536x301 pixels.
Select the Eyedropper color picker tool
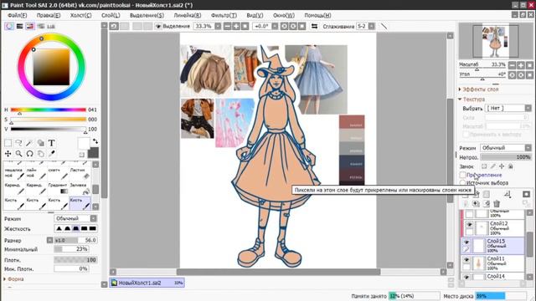tap(52, 154)
